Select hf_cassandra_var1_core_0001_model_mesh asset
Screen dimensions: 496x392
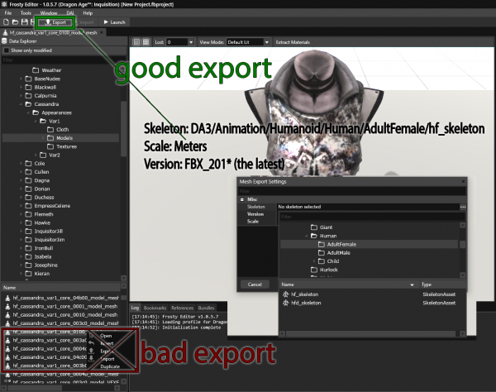click(x=61, y=306)
